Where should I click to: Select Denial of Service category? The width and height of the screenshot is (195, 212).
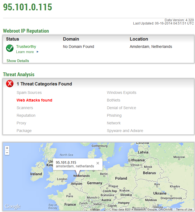click(x=121, y=108)
